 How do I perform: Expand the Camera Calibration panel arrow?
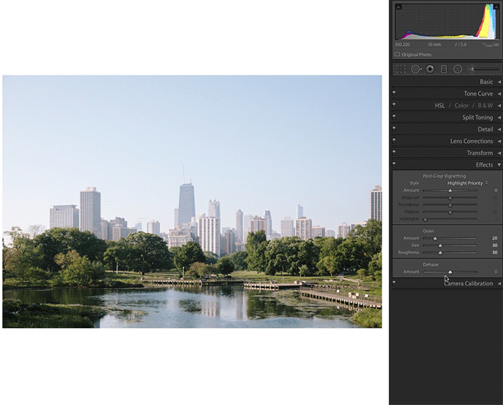coord(499,284)
